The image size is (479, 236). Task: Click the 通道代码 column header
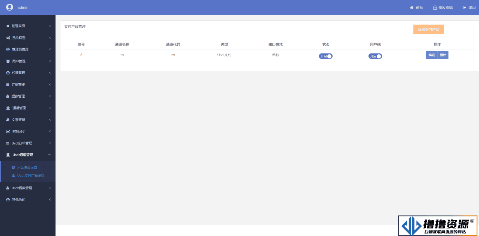coord(173,44)
